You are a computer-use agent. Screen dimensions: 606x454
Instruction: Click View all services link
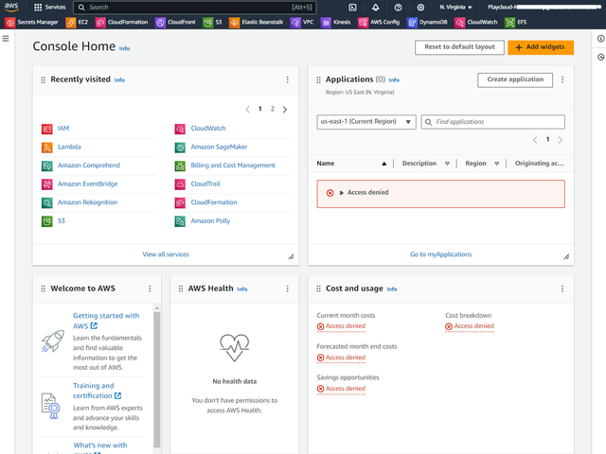tap(166, 254)
